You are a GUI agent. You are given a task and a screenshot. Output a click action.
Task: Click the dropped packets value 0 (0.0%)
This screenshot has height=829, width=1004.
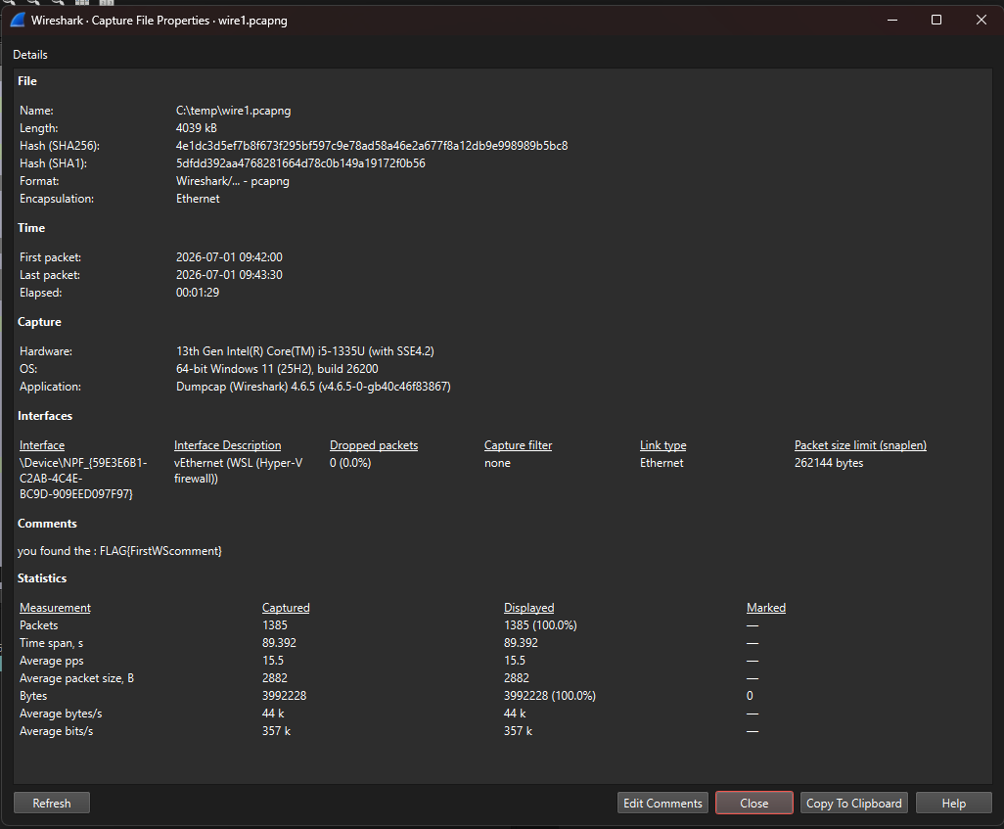(x=350, y=463)
